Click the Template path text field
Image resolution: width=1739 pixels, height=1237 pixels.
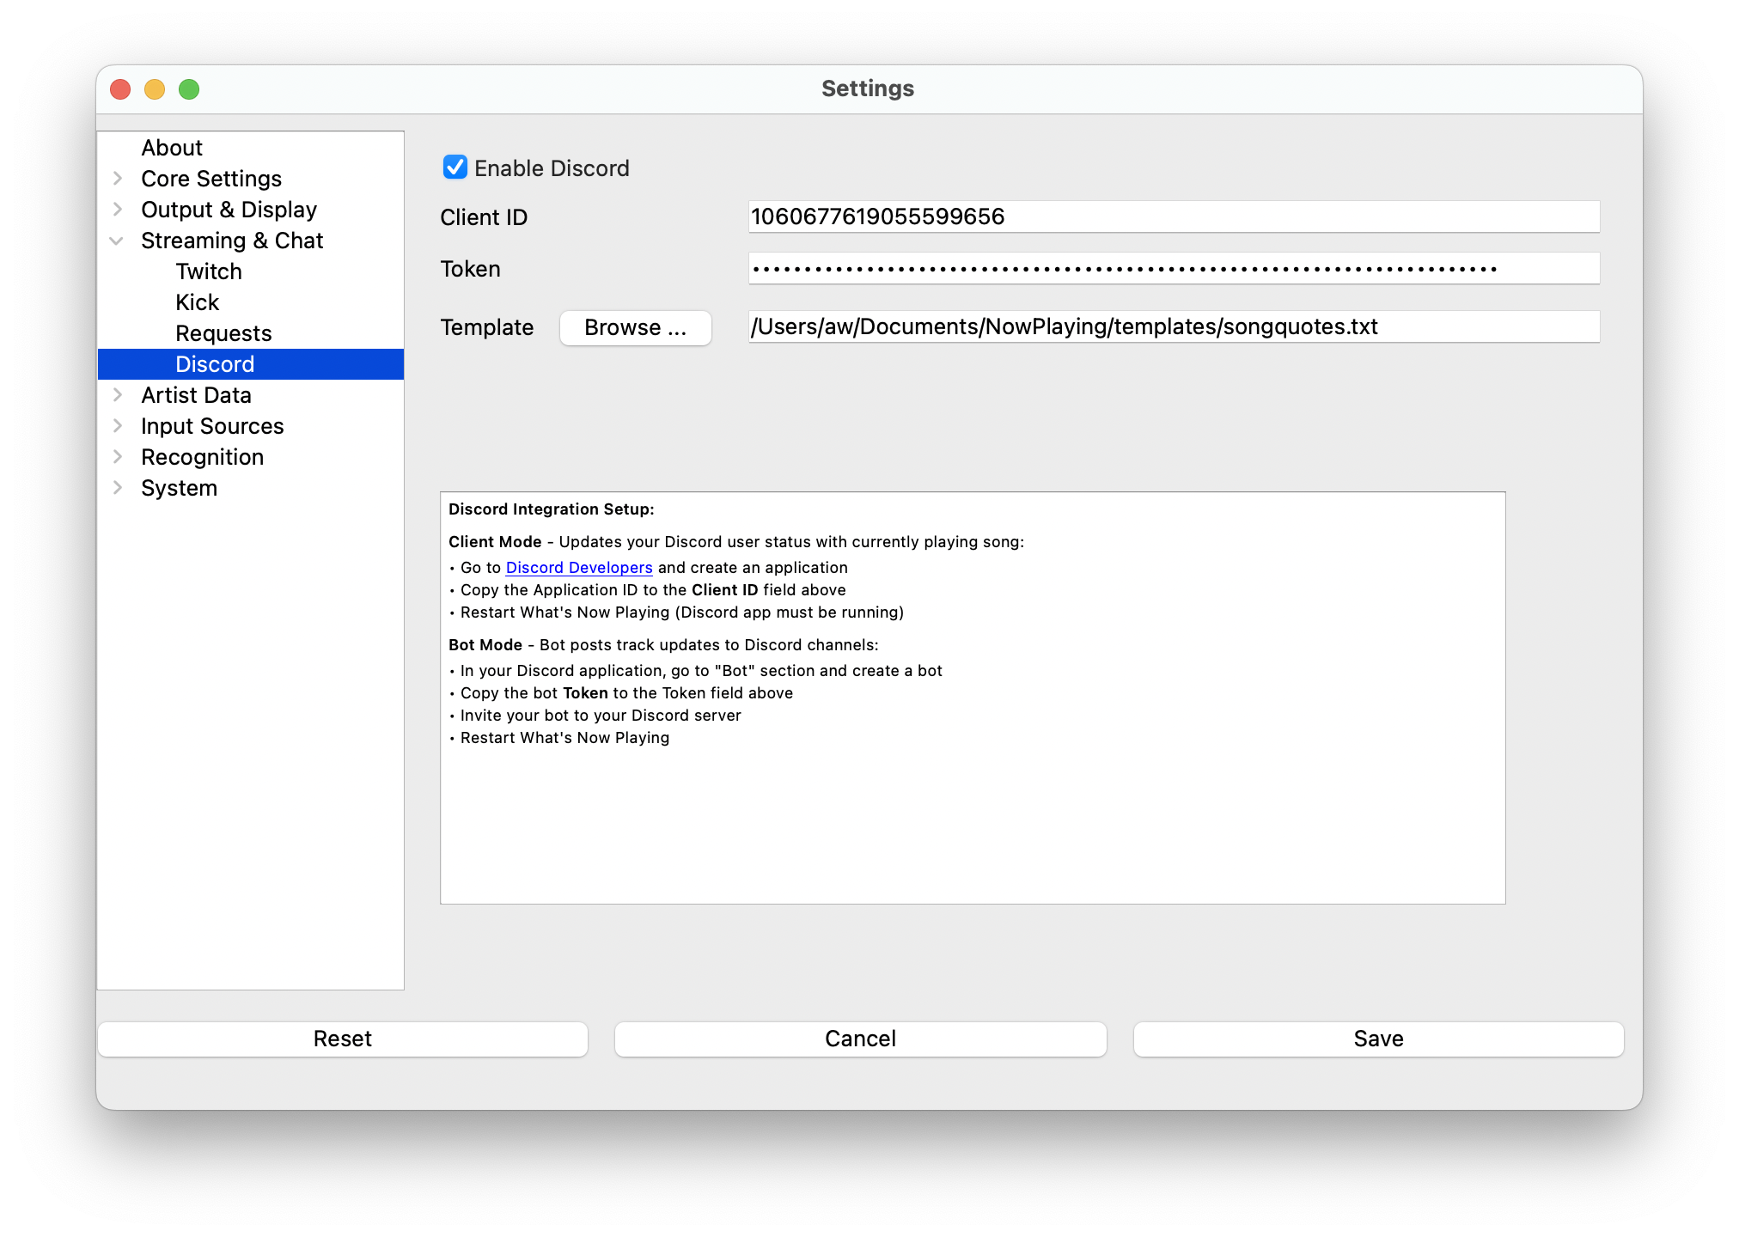(x=1173, y=327)
